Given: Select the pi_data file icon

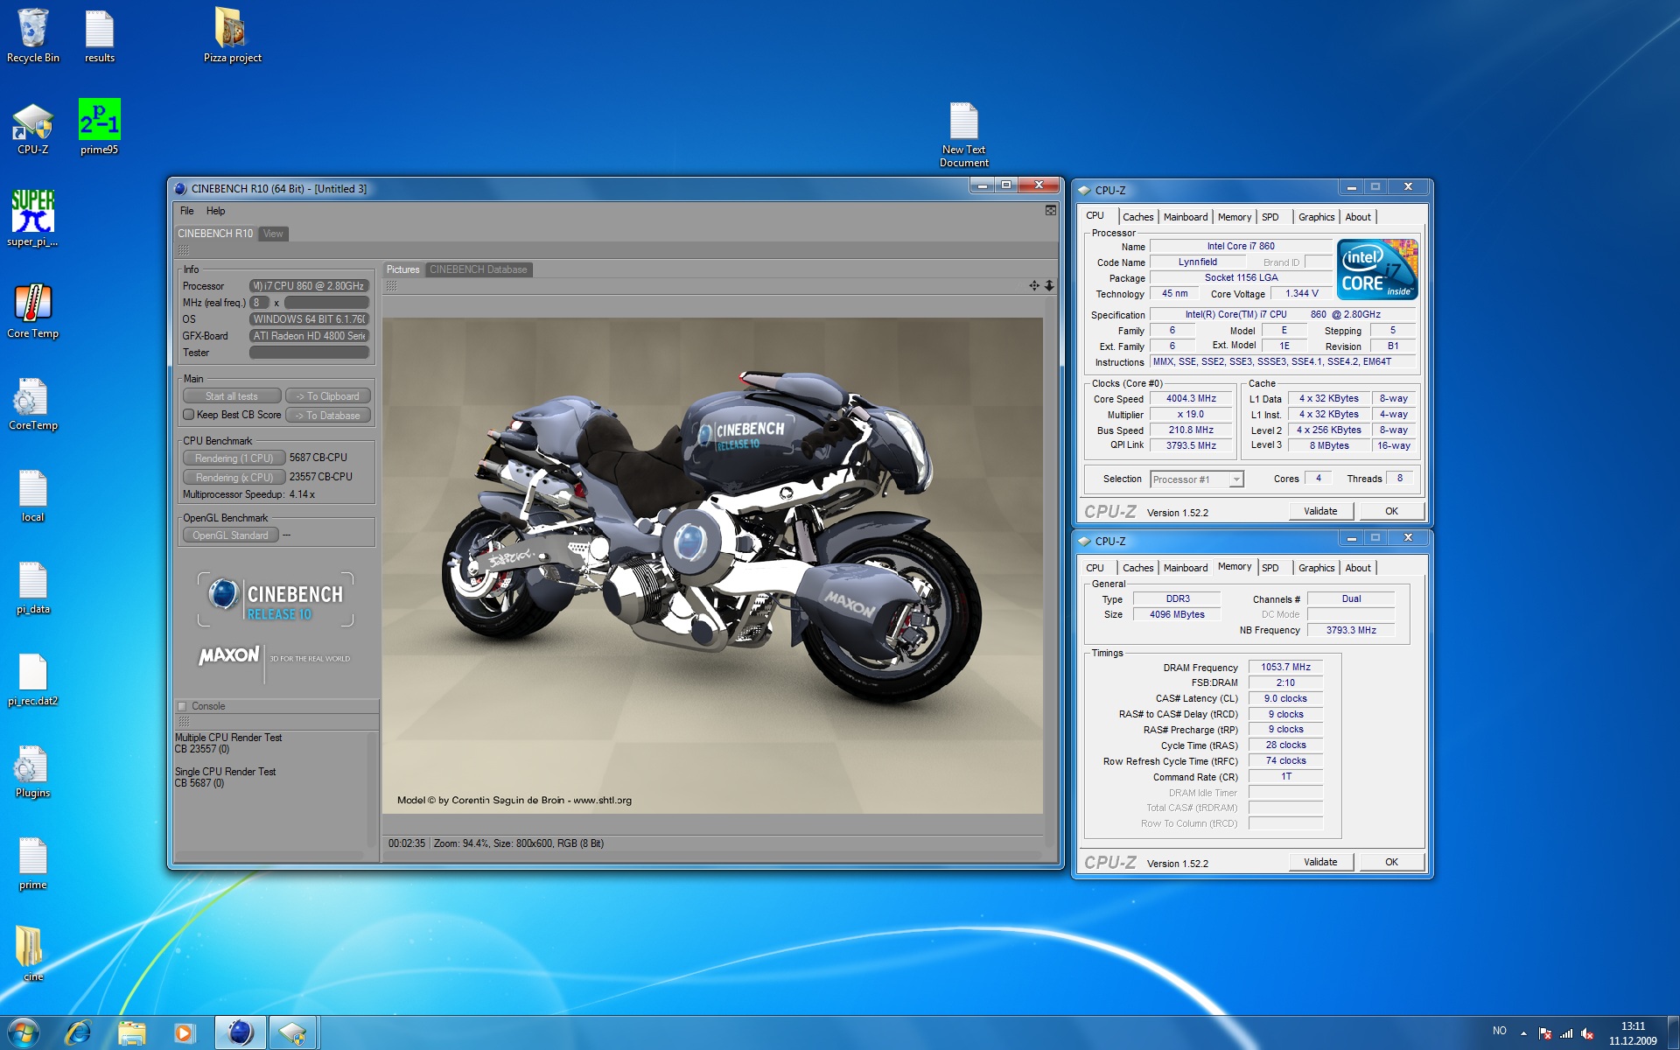Looking at the screenshot, I should (33, 587).
